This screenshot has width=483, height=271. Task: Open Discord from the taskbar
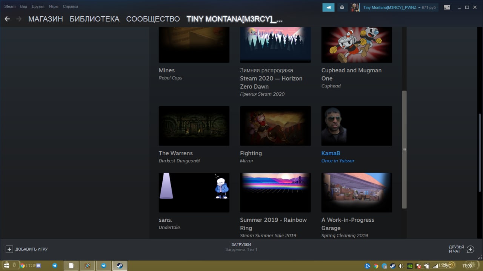tap(38, 266)
